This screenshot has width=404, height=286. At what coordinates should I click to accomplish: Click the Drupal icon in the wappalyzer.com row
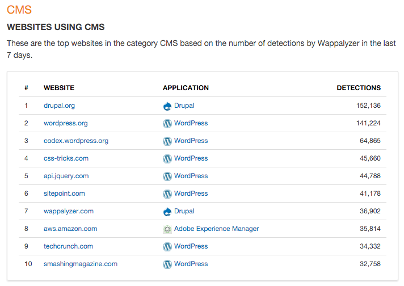pos(167,212)
